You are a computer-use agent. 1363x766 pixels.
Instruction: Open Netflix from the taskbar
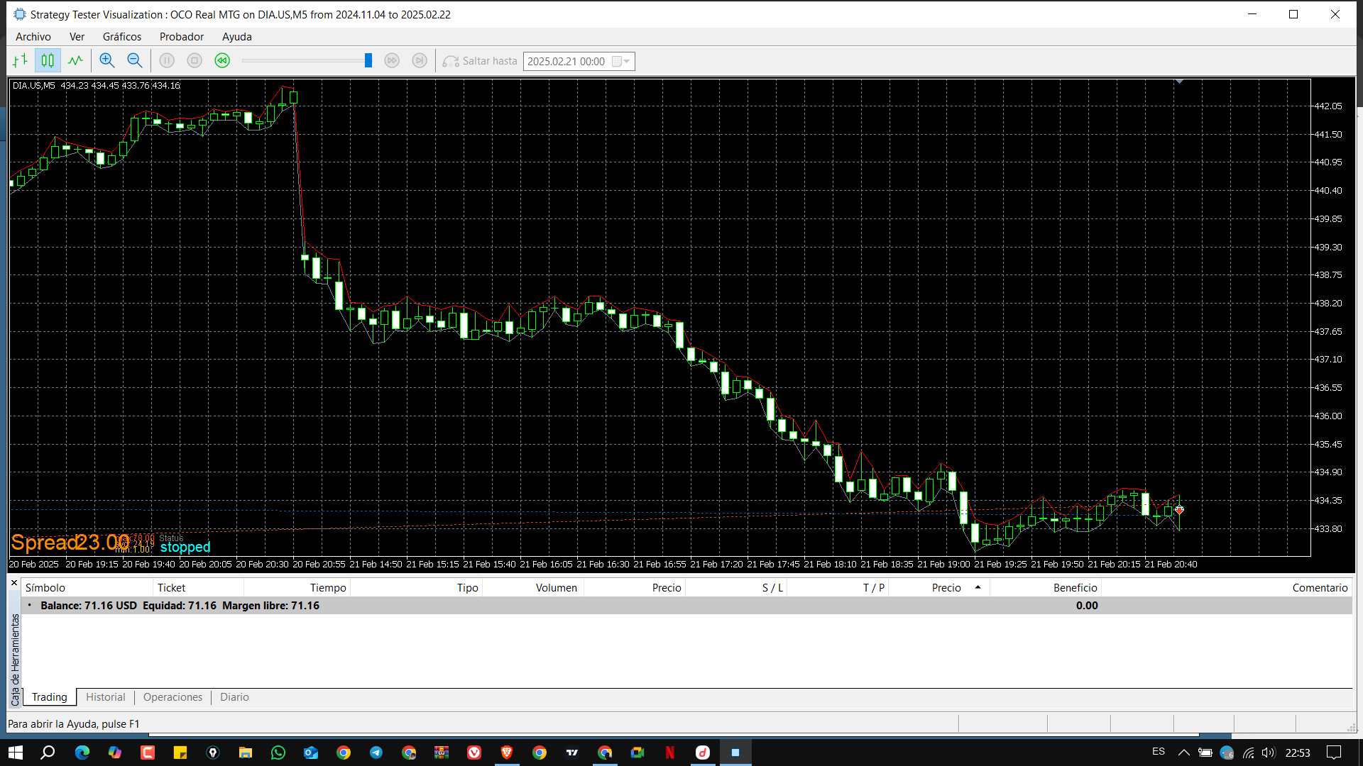[669, 753]
